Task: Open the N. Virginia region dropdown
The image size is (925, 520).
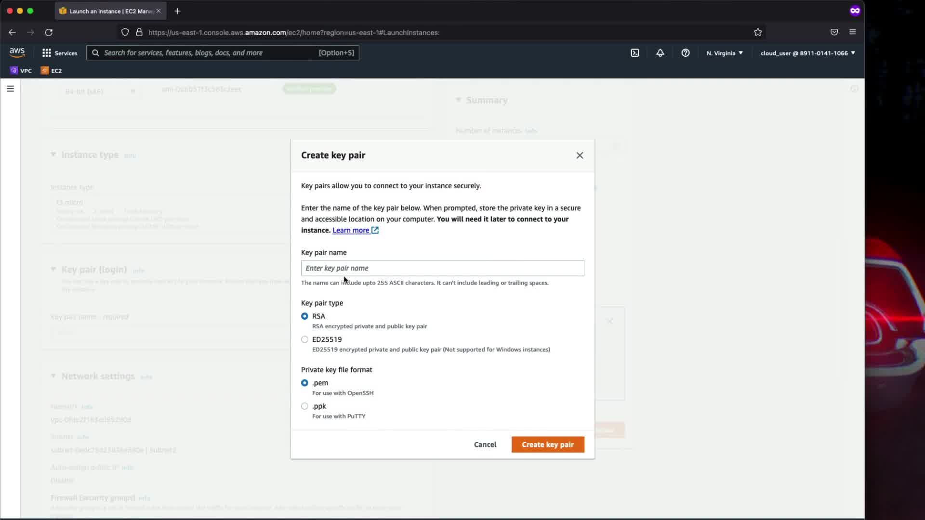Action: [724, 53]
